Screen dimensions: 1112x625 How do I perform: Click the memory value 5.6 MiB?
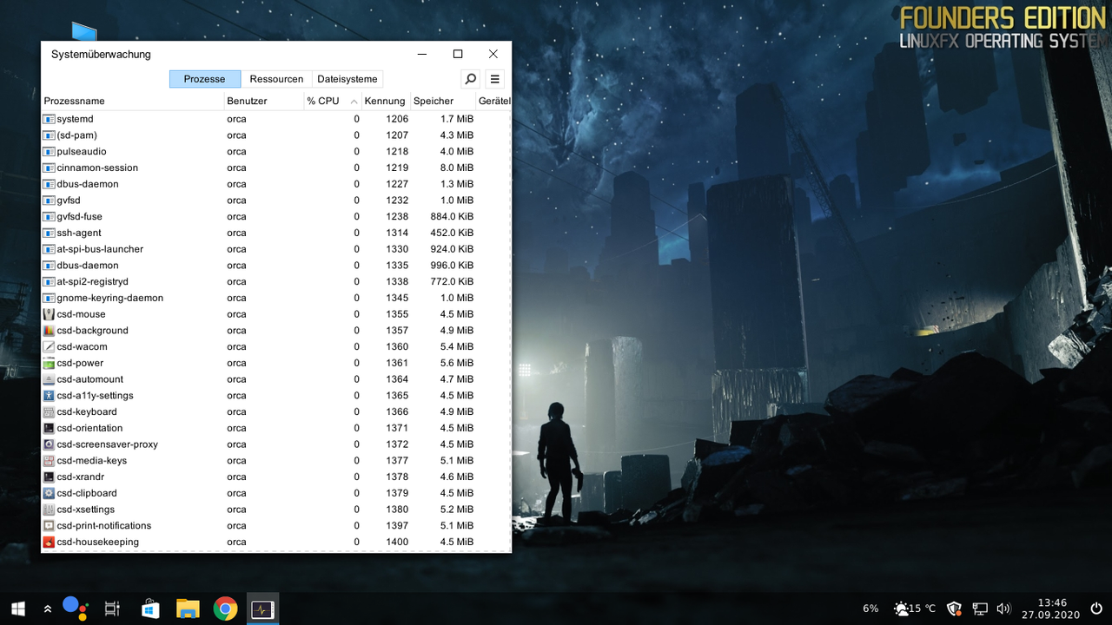coord(457,363)
